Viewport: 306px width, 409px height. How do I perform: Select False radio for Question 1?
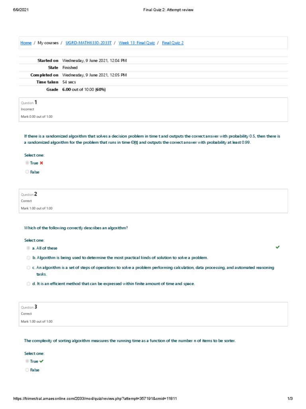[27, 172]
